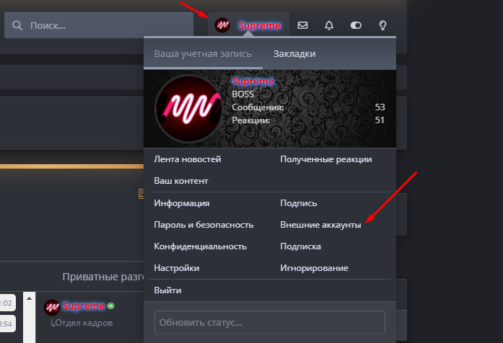The image size is (503, 343).
Task: Click the chat scrollbar up arrow
Action: click(29, 298)
